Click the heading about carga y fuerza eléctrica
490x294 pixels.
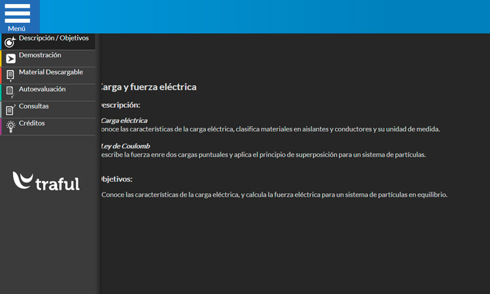[148, 87]
